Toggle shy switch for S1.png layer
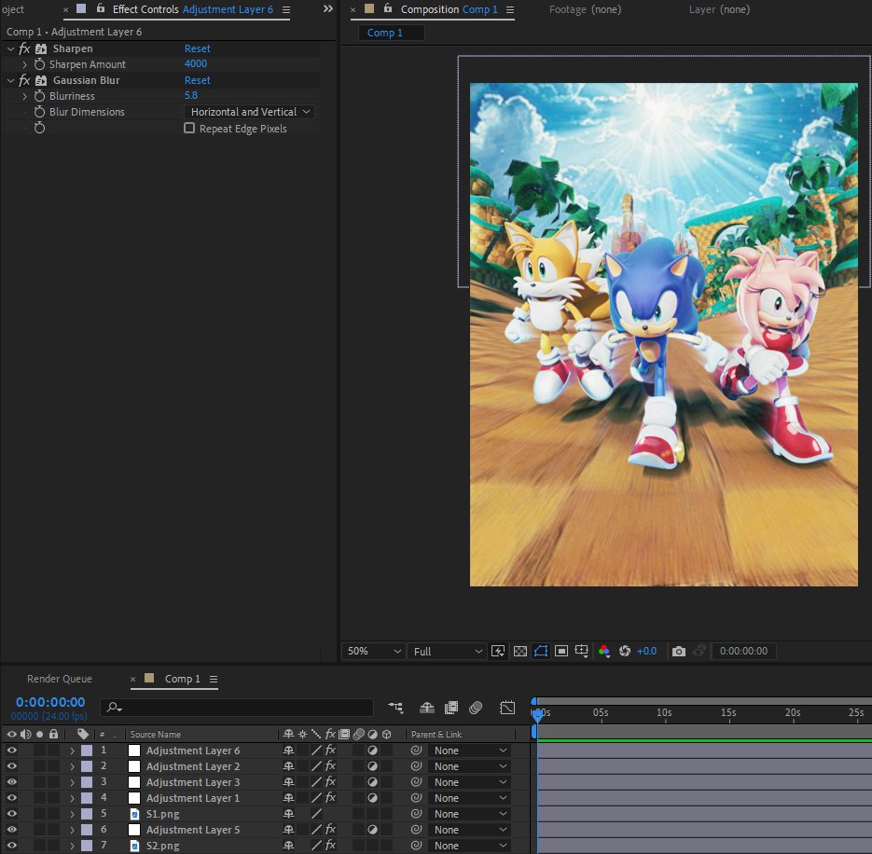The height and width of the screenshot is (854, 872). [288, 813]
